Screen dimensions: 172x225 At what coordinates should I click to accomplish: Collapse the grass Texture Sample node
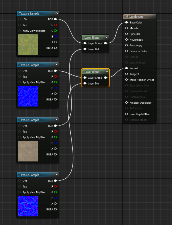57,13
